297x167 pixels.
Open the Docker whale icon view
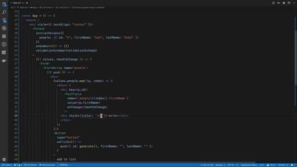pos(4,61)
